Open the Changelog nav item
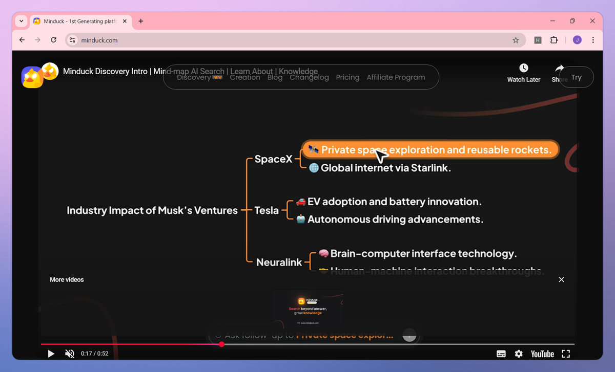The image size is (615, 372). point(309,77)
